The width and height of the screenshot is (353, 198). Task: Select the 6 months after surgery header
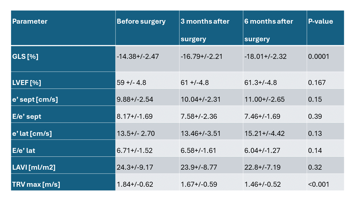pyautogui.click(x=269, y=30)
